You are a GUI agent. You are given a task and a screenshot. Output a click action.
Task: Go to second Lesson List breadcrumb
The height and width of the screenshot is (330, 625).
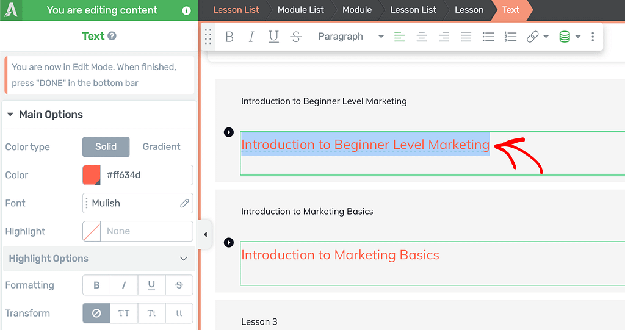(413, 10)
